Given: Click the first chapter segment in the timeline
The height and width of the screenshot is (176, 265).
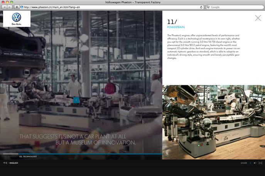Looking at the screenshot, I should point(10,154).
